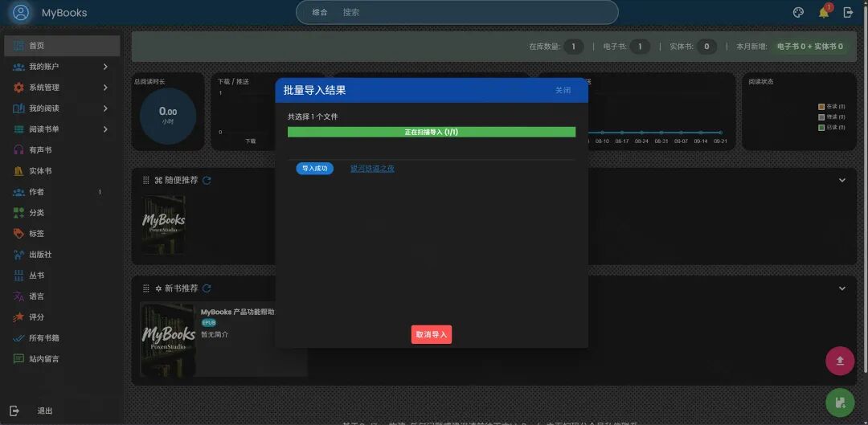The width and height of the screenshot is (868, 425).
Task: Click the EPUB format tag
Action: (x=209, y=323)
